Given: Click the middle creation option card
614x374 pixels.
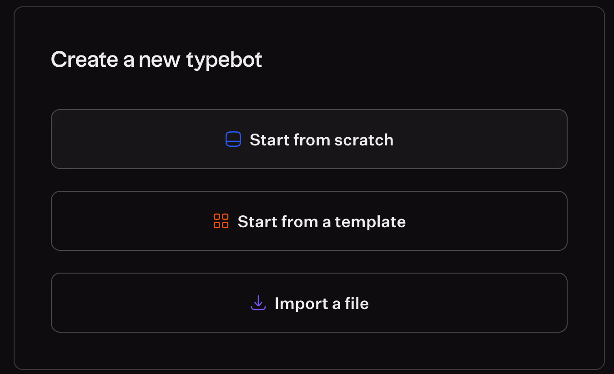Looking at the screenshot, I should [x=309, y=221].
